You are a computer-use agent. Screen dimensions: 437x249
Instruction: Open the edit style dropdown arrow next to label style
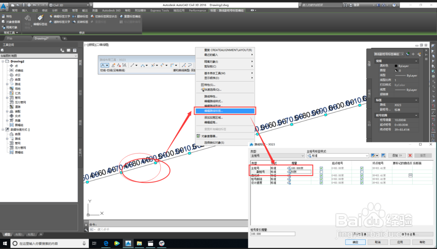(377, 156)
